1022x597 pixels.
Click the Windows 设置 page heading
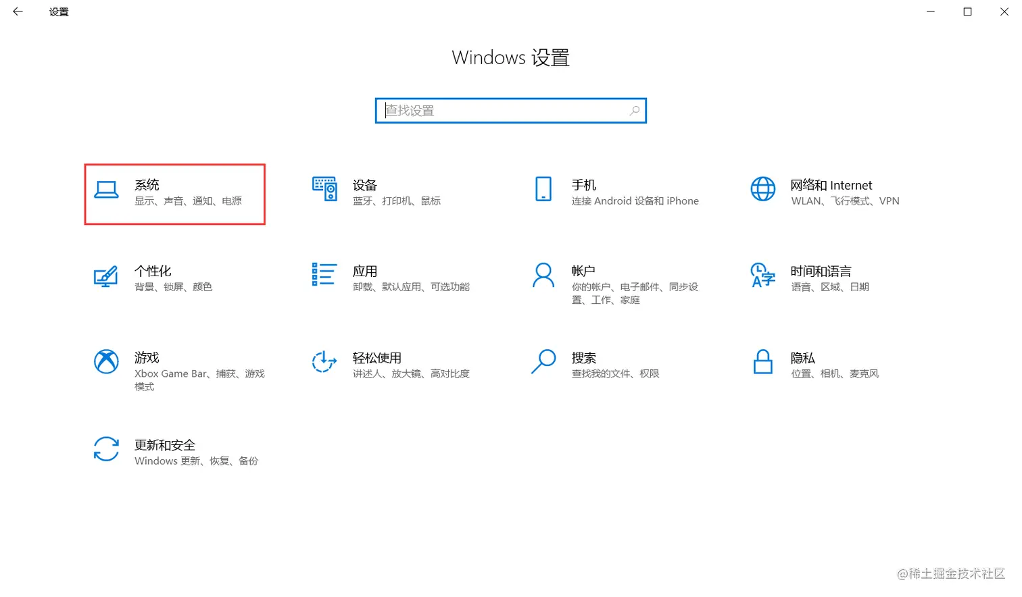click(511, 58)
